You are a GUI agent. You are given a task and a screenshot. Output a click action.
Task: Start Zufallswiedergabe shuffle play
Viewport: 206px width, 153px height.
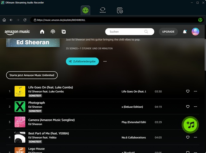82,61
